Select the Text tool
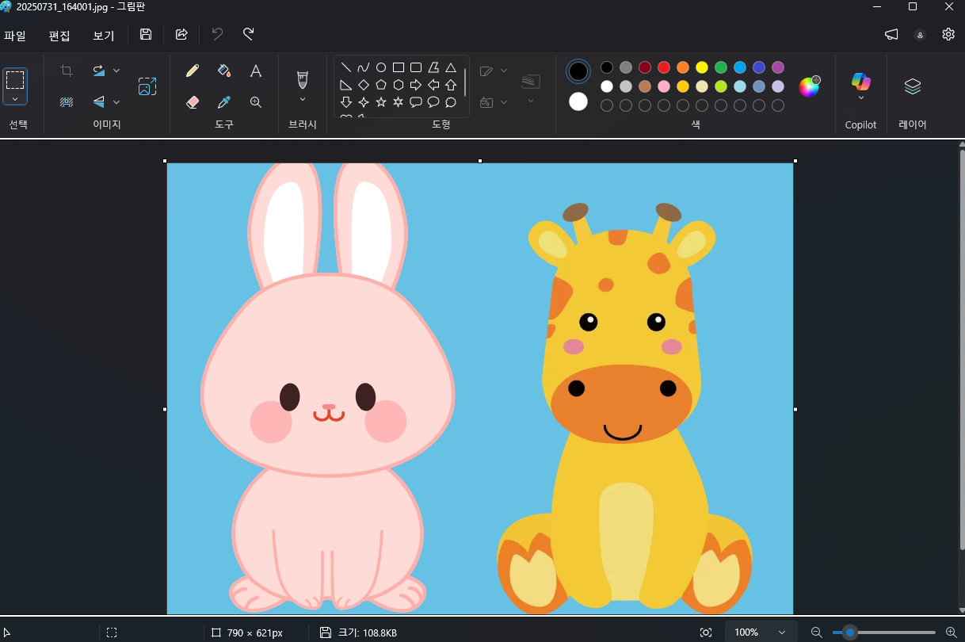The width and height of the screenshot is (965, 642). (256, 71)
